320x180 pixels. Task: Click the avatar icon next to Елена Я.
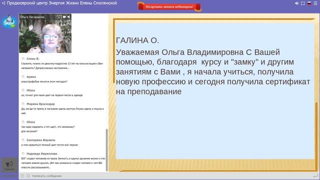[x=23, y=58]
